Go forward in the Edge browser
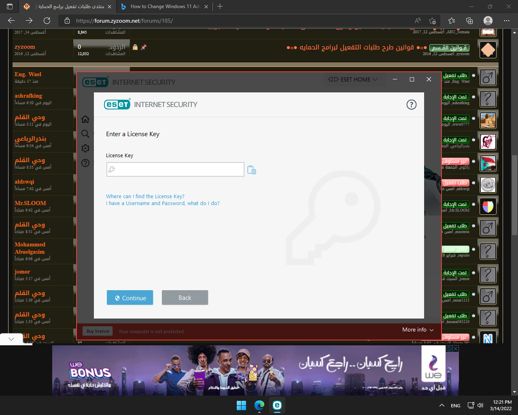Screen dimensions: 518x415 (29, 21)
